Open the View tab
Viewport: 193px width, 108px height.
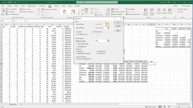(x=64, y=6)
